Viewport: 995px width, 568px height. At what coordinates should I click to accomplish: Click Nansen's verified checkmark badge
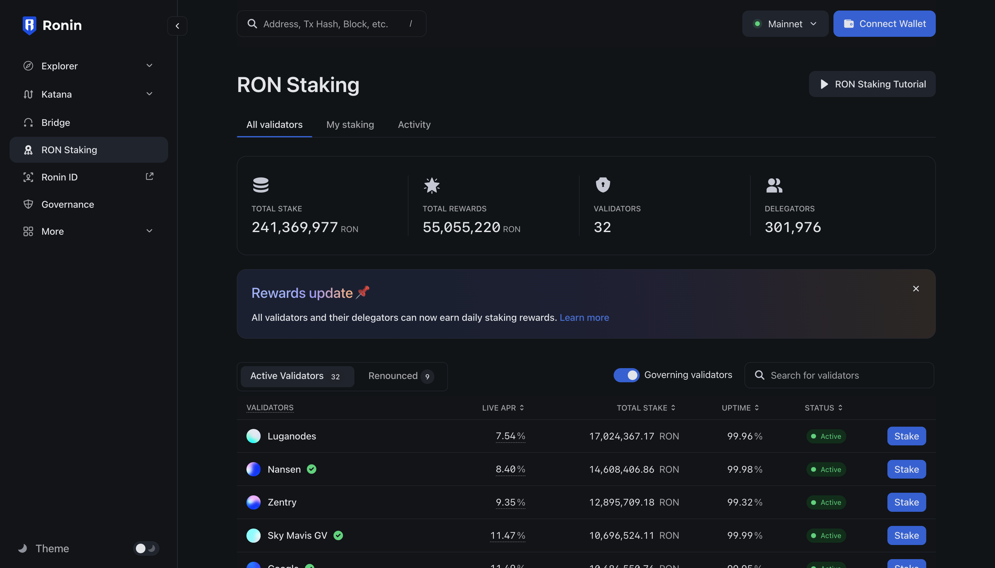[312, 469]
